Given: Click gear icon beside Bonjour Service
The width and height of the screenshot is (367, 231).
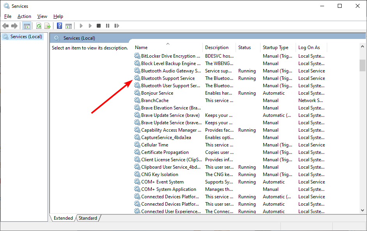Looking at the screenshot, I should [x=137, y=93].
